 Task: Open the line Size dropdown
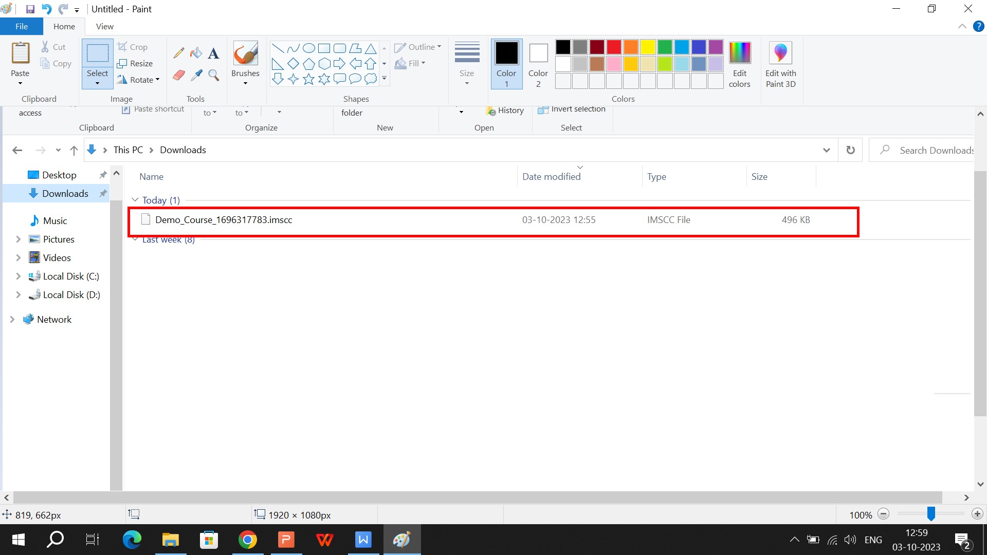(467, 63)
